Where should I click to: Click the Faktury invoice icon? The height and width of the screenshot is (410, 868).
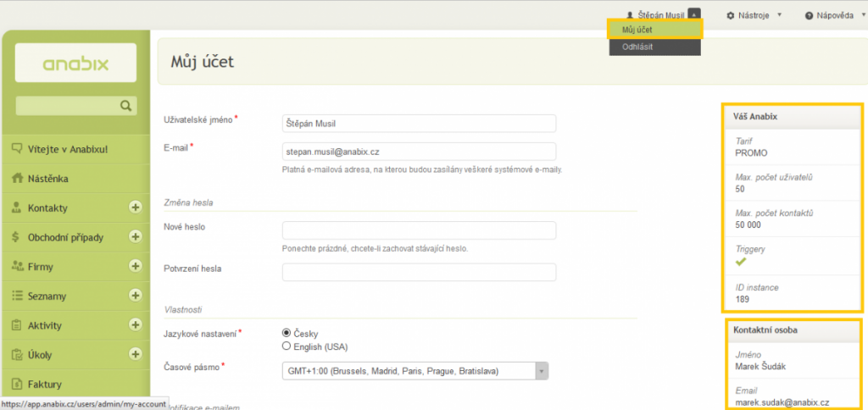(17, 384)
